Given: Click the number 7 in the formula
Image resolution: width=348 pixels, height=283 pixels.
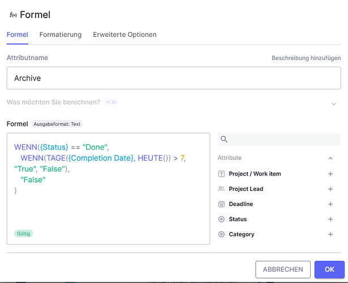Looking at the screenshot, I should click(182, 158).
